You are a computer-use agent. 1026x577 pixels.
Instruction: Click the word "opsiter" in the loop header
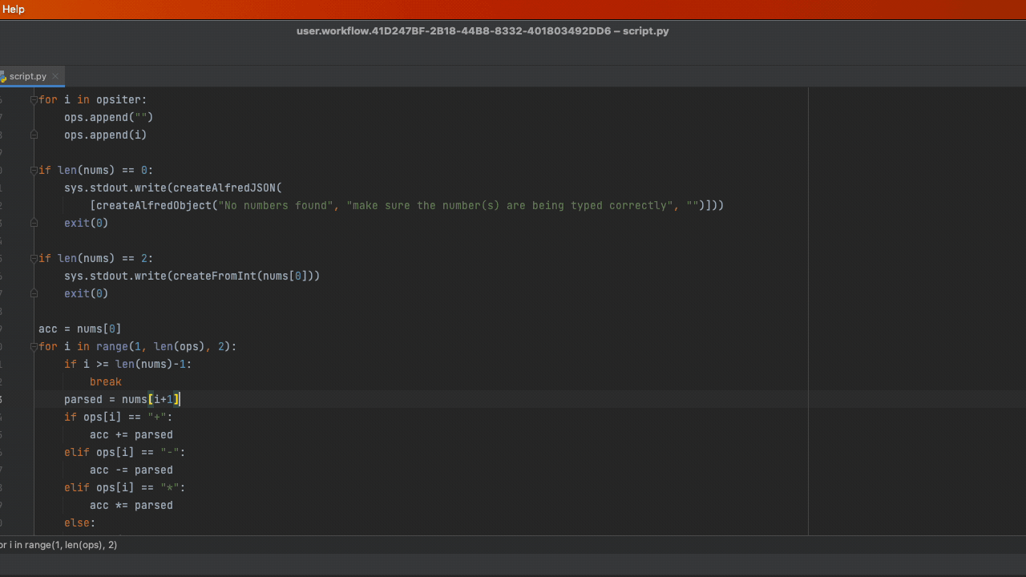119,99
